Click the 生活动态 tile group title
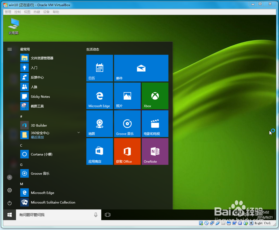 [93, 50]
